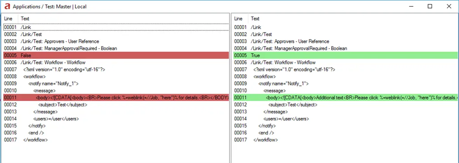Select the red False row in left pane
The width and height of the screenshot is (459, 163).
[116, 55]
